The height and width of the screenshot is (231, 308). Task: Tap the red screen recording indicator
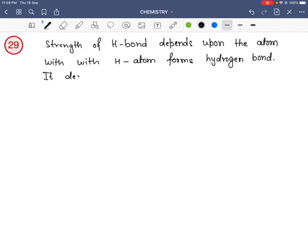coord(267,3)
